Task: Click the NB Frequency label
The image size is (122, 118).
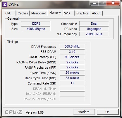Action: point(67,34)
